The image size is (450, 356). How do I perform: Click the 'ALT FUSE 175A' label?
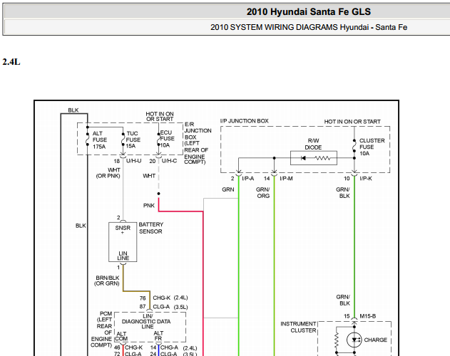click(x=100, y=140)
